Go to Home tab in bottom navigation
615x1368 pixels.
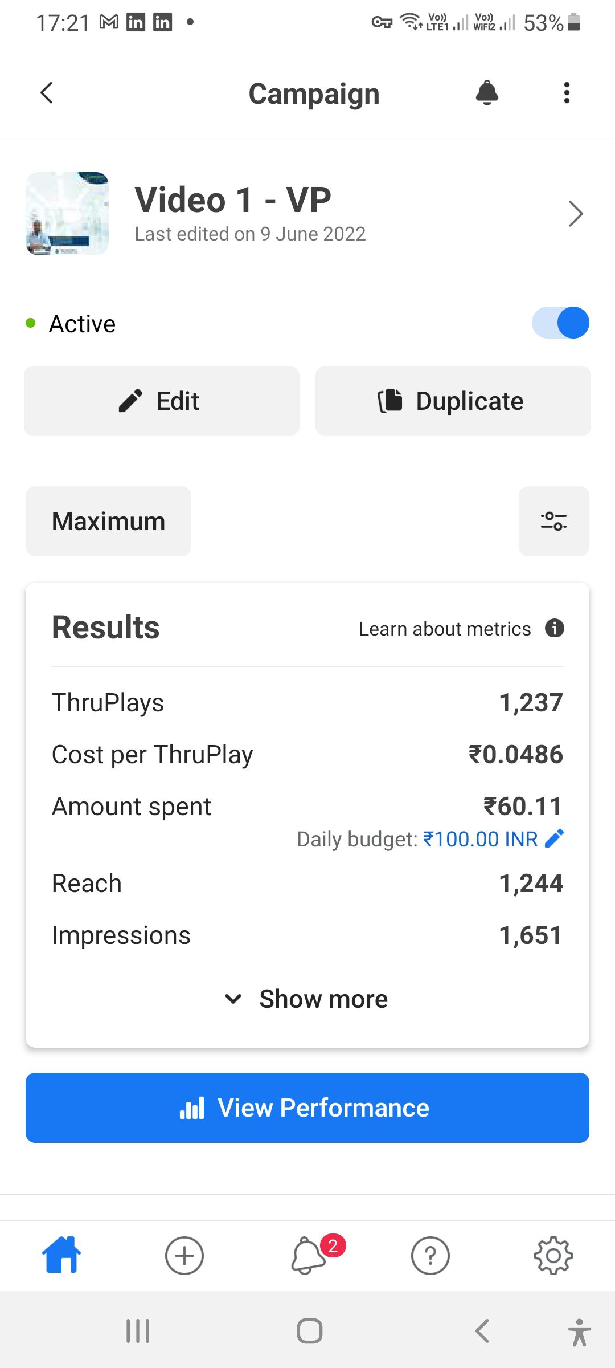[x=61, y=1255]
